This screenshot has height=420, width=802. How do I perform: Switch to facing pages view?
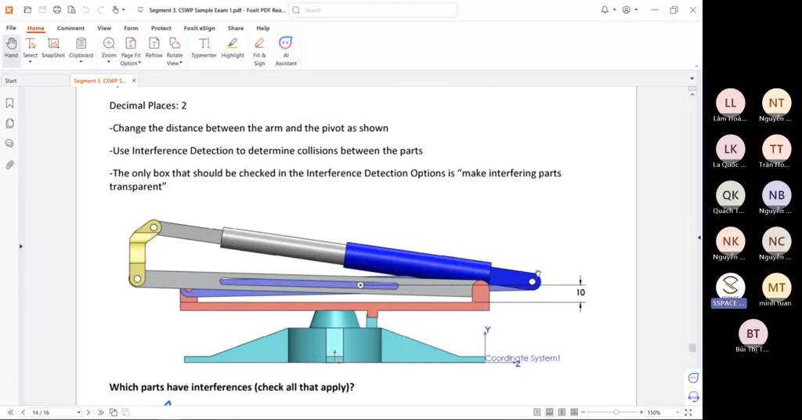pyautogui.click(x=562, y=412)
